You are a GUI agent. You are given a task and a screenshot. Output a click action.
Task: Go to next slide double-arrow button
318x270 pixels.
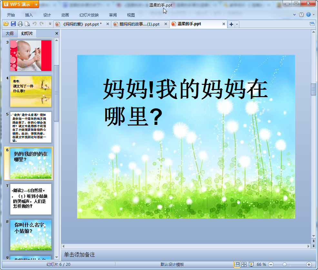[x=313, y=246]
